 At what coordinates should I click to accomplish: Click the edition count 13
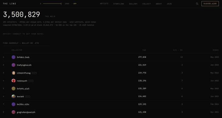pos(182,57)
